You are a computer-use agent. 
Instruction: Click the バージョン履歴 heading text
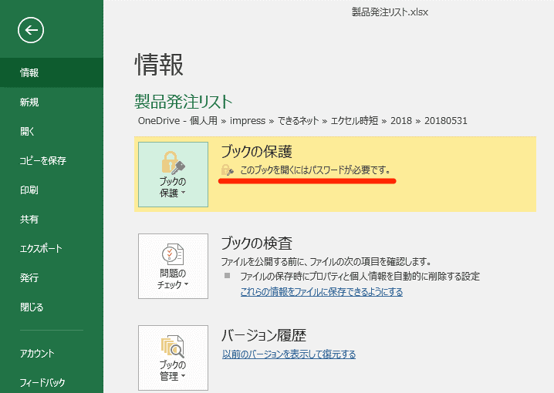(264, 335)
